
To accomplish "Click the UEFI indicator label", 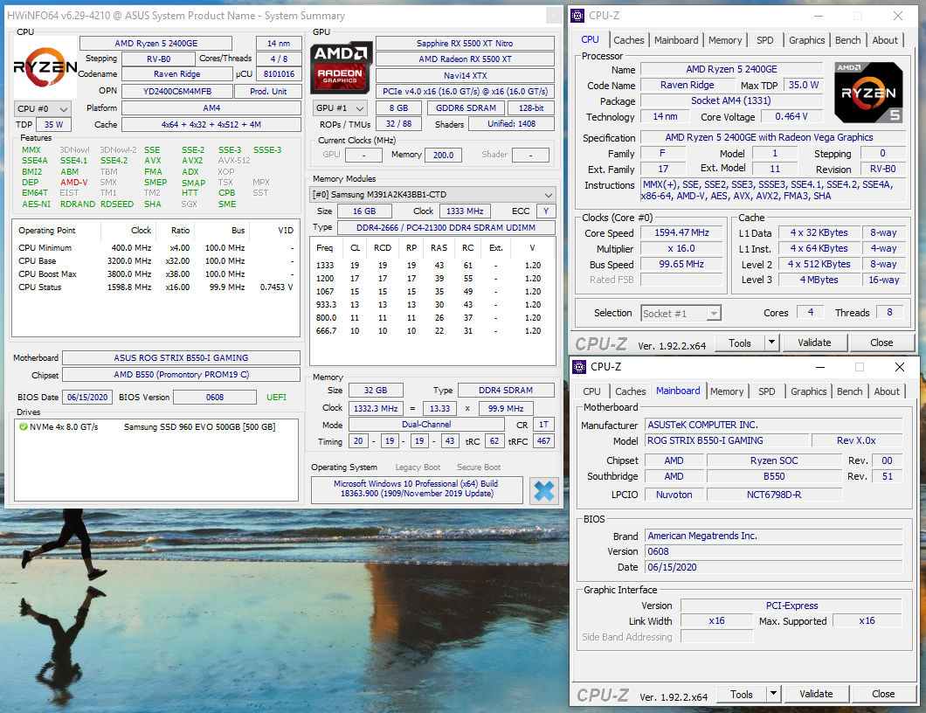I will click(276, 397).
